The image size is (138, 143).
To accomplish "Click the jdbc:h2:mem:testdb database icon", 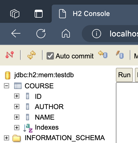I will [8, 75].
